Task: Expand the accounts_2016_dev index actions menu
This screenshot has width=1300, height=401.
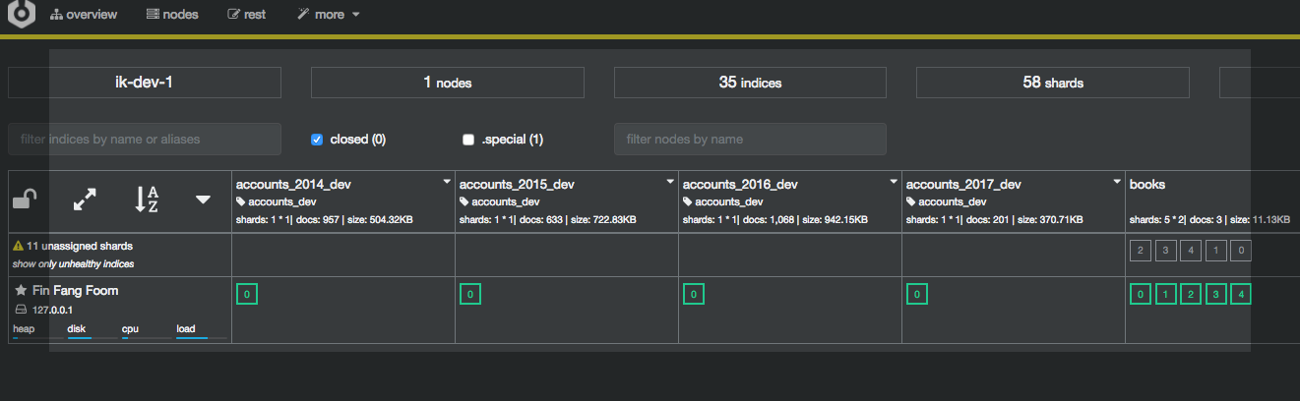Action: (x=894, y=182)
